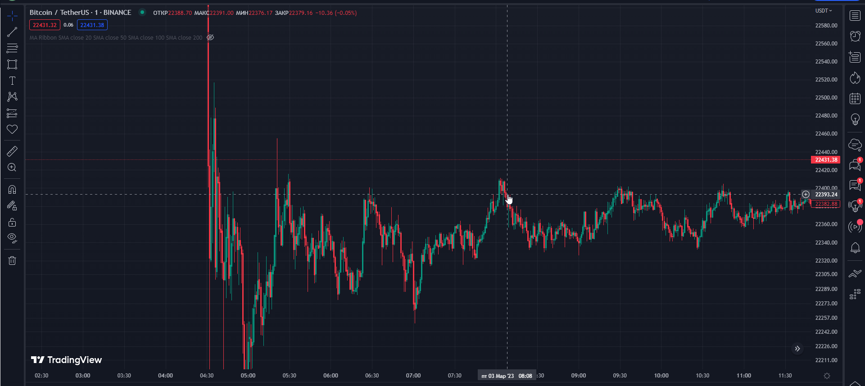This screenshot has height=386, width=865.
Task: Open the ideas lightbulb panel
Action: click(x=855, y=119)
